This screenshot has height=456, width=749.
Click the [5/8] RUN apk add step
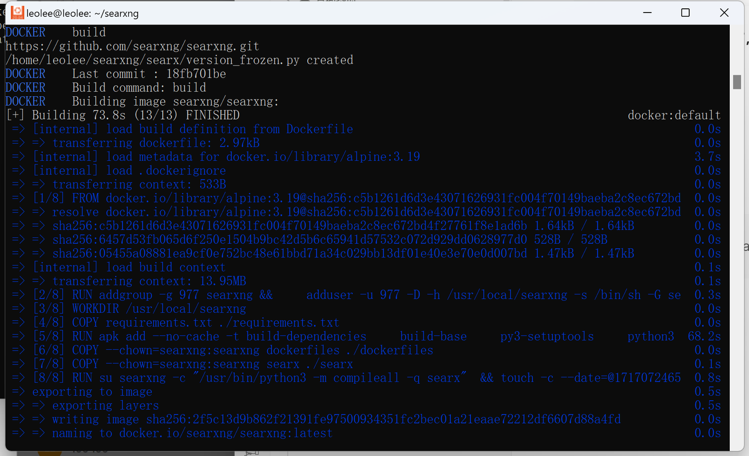(199, 336)
